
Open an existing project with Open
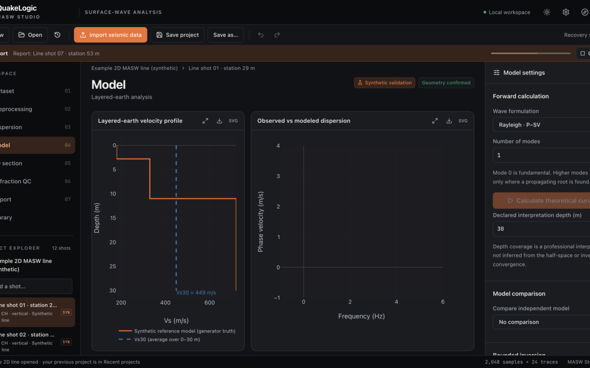30,35
